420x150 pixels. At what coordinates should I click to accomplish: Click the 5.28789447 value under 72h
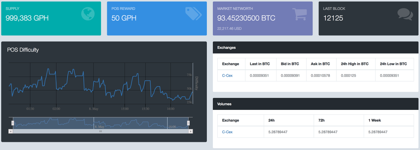328,132
